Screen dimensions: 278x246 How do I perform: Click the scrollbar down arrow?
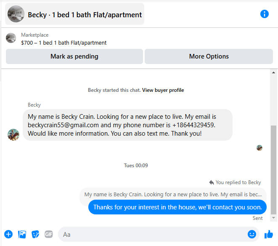(x=273, y=218)
